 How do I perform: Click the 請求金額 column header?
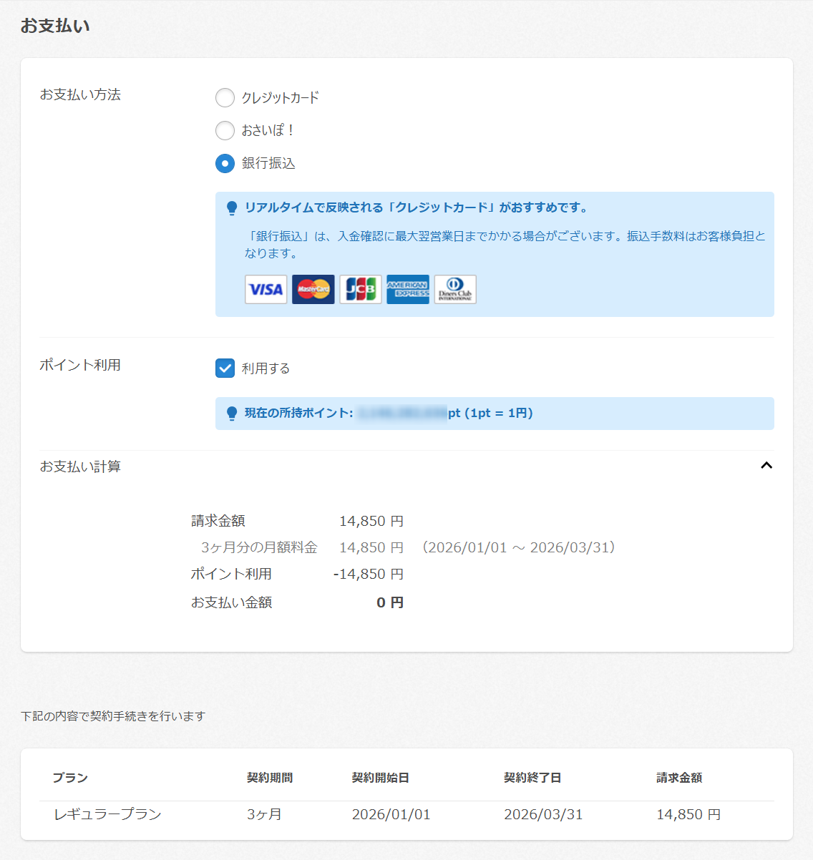(x=678, y=778)
